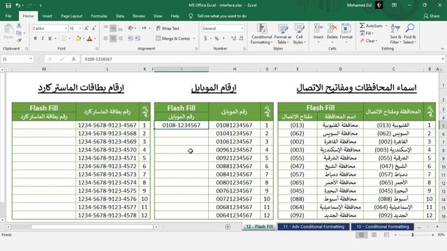Apply Accounting dollar number format
This screenshot has height=251, width=447.
[x=205, y=38]
